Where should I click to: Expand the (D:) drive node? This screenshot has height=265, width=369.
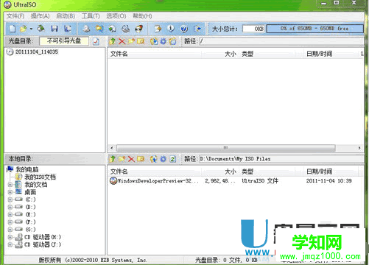tap(10, 207)
